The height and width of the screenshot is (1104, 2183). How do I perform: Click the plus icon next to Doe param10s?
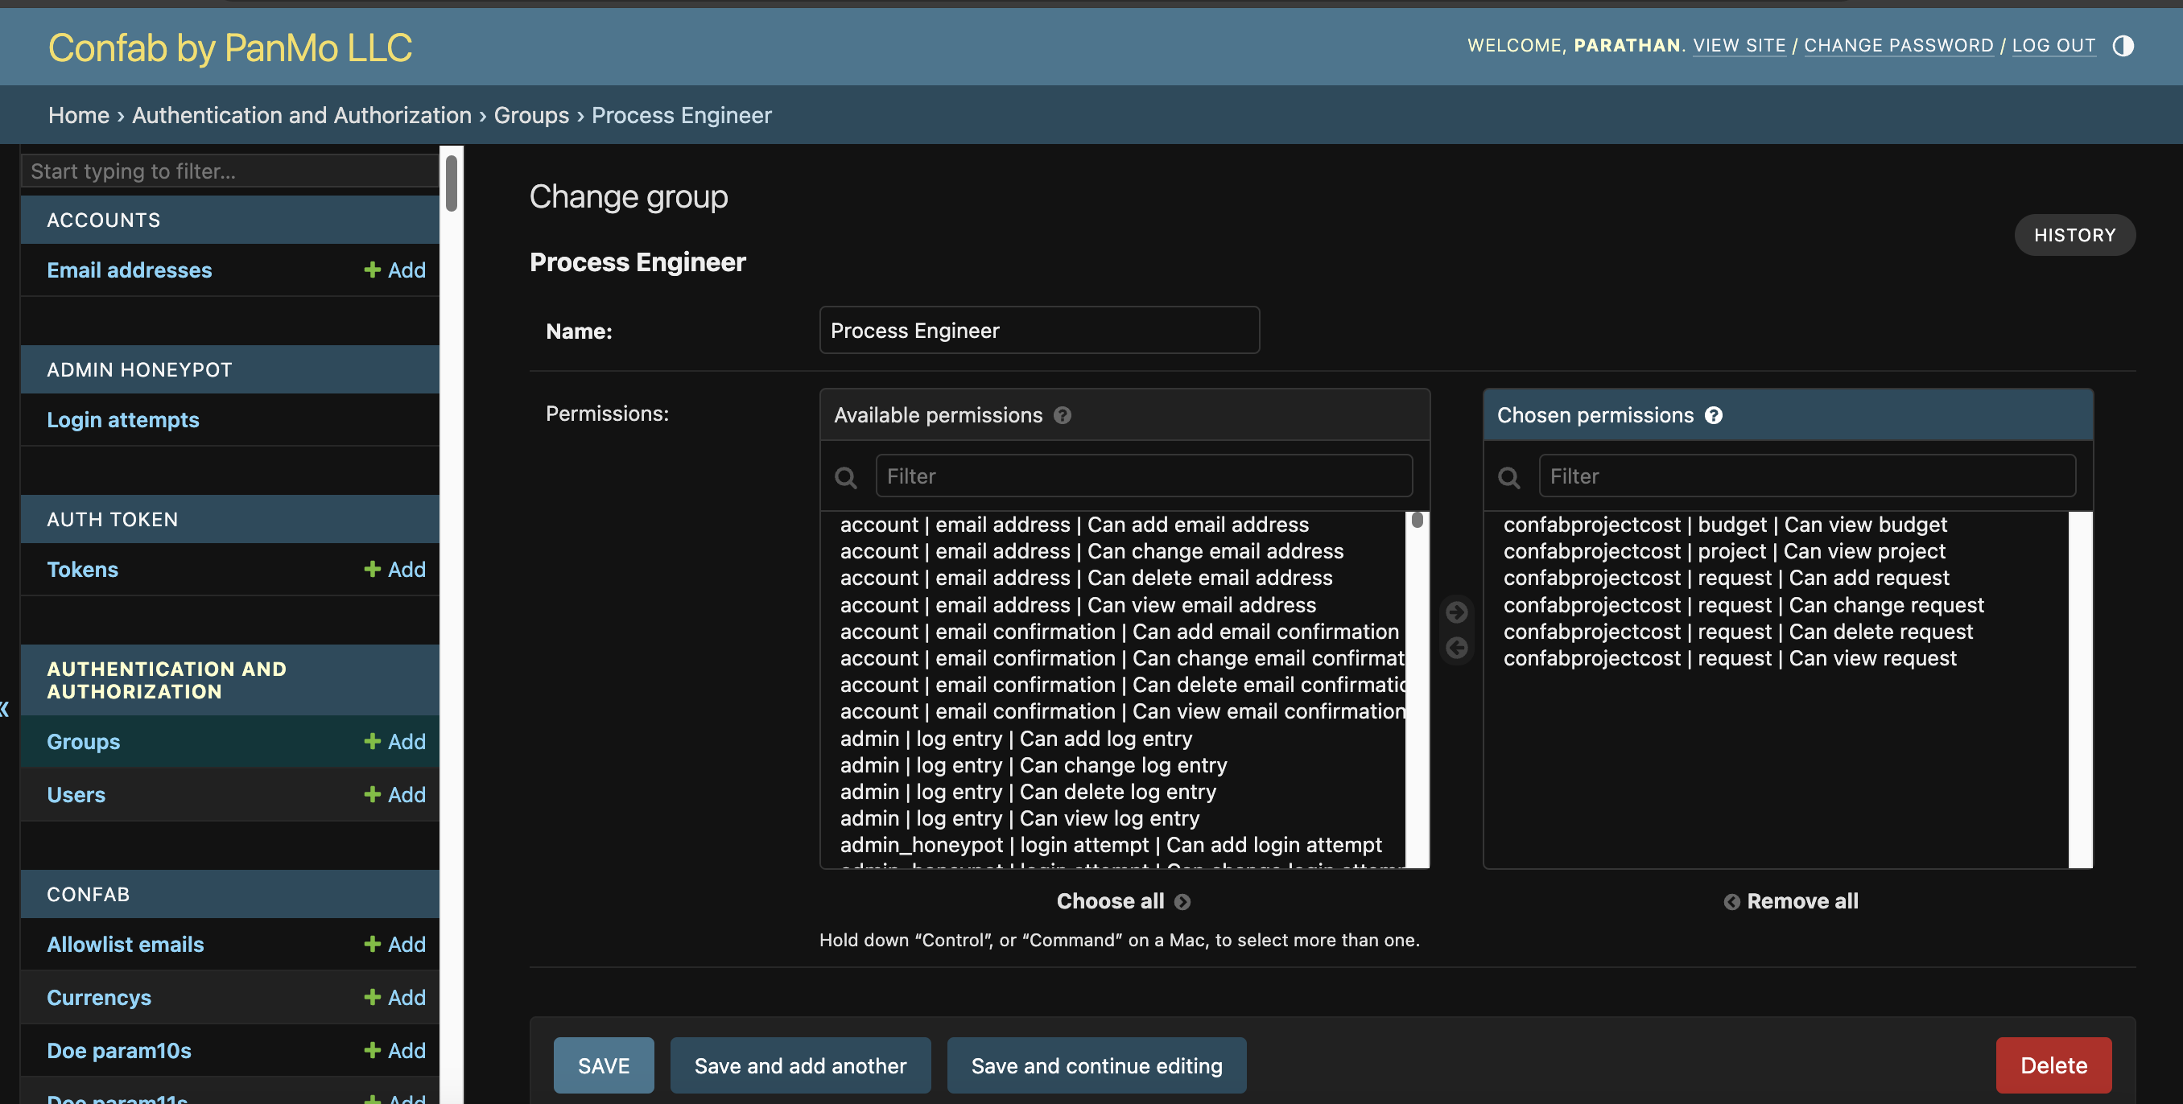click(371, 1051)
